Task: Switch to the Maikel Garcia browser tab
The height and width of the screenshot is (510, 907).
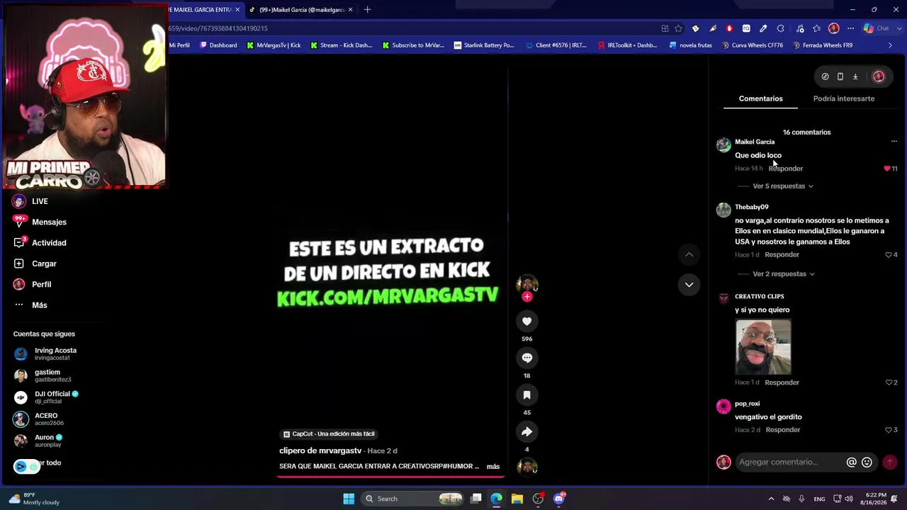Action: 301,10
